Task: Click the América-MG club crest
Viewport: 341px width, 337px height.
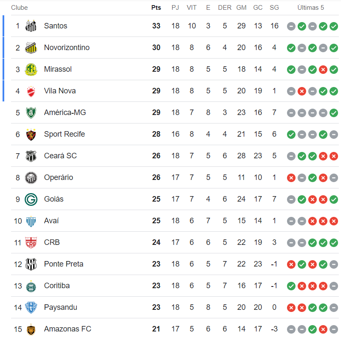Action: click(x=31, y=112)
